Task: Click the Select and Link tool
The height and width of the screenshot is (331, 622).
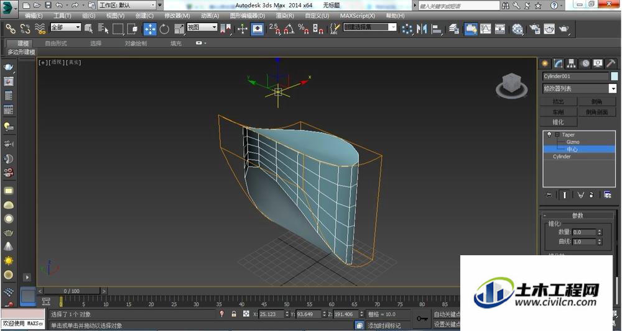Action: [x=10, y=29]
